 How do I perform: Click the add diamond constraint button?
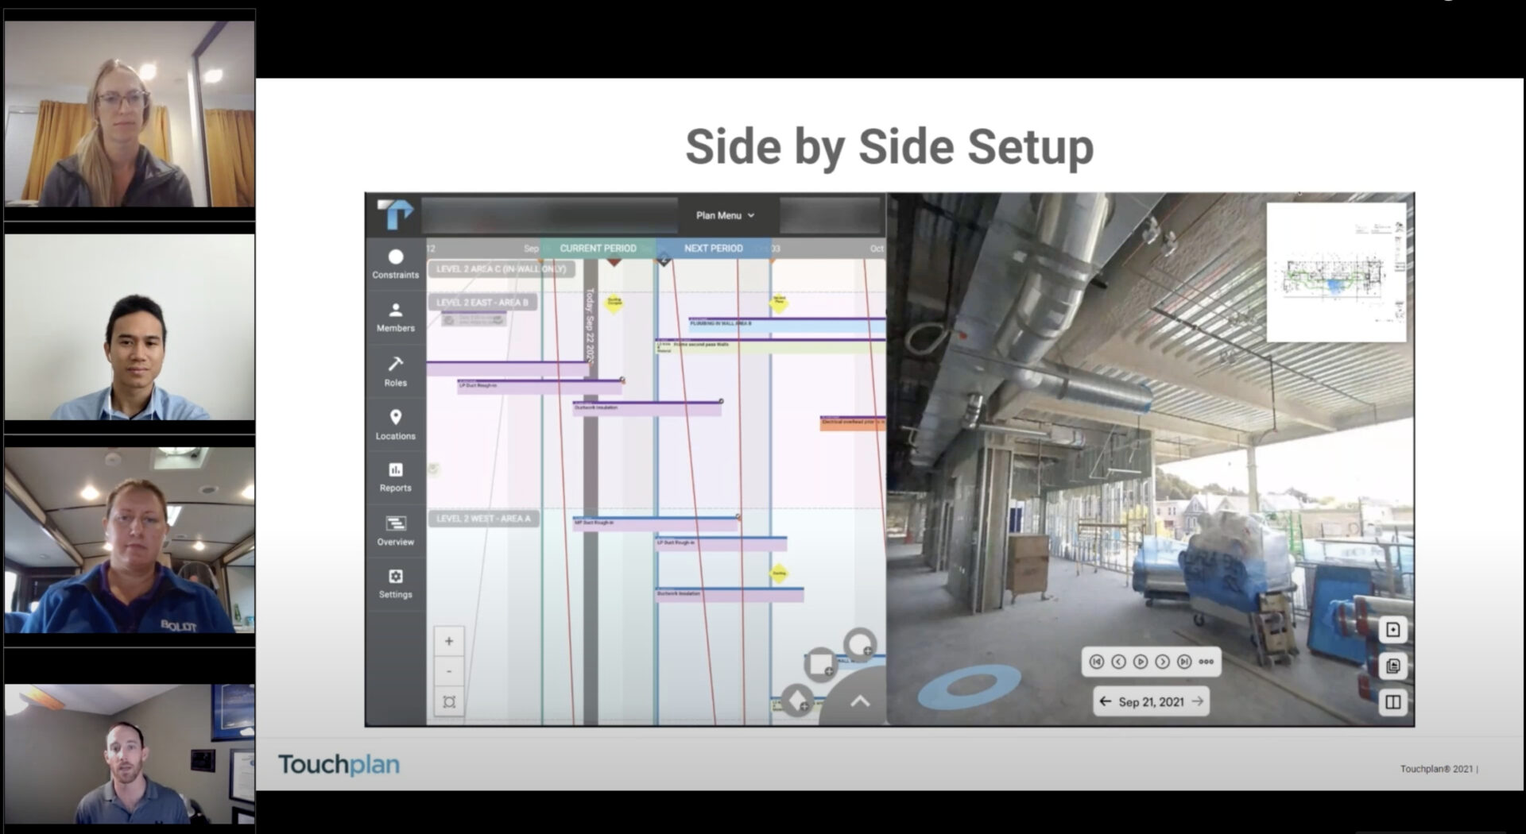[797, 701]
